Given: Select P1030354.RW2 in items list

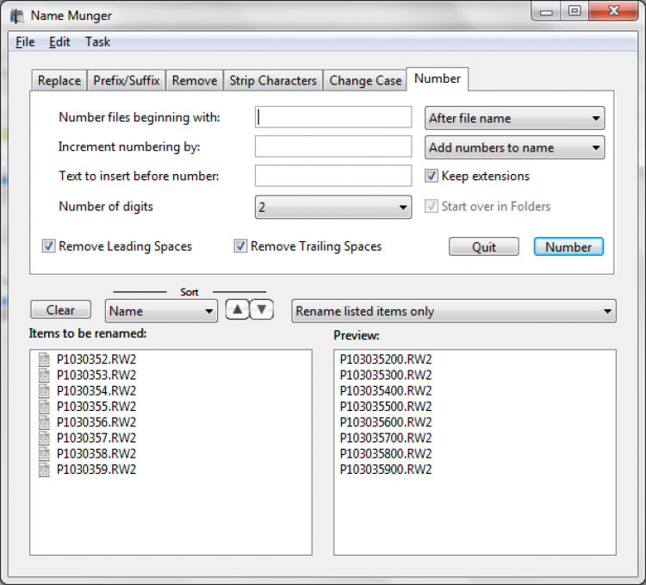Looking at the screenshot, I should [x=96, y=390].
